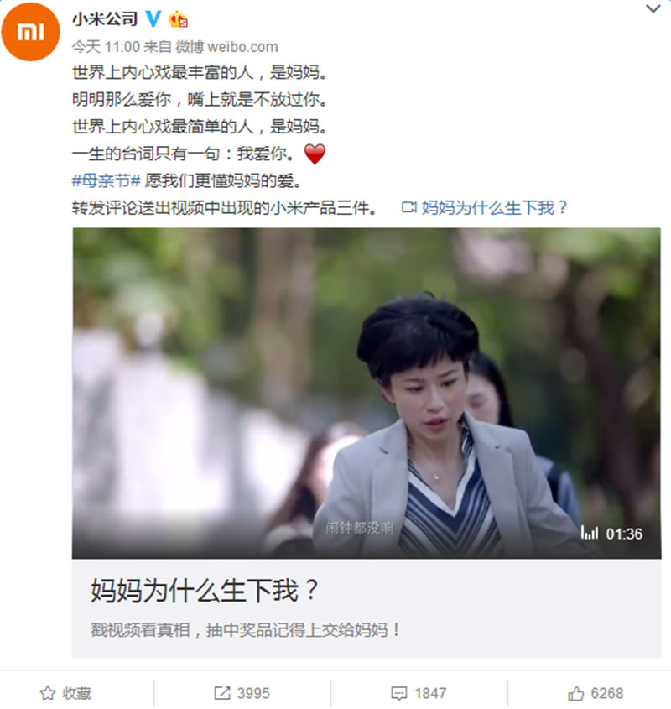Toggle 收藏 favorite with the star icon

(x=48, y=693)
